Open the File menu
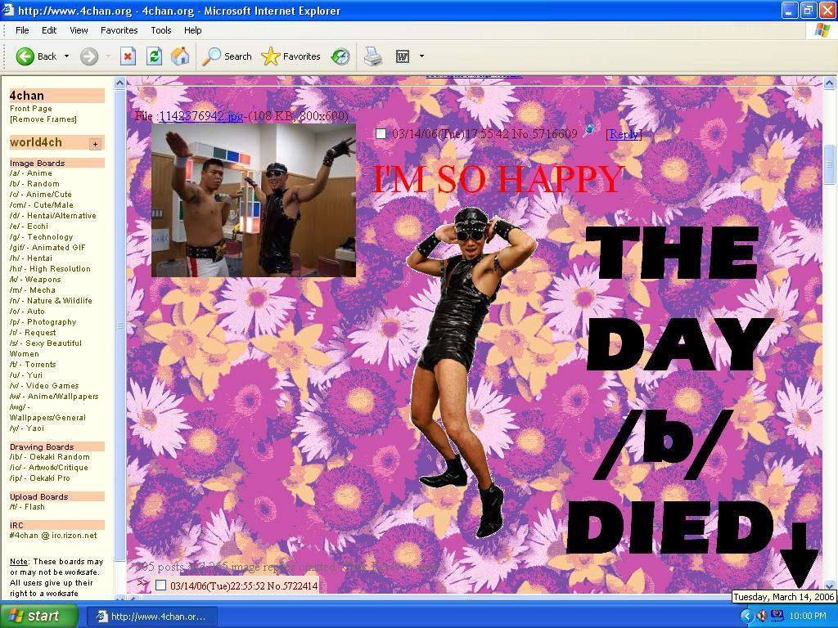 click(x=22, y=30)
